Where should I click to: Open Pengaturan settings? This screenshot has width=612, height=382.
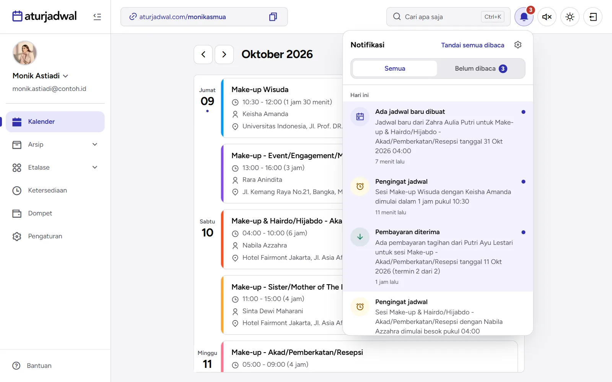pyautogui.click(x=55, y=236)
